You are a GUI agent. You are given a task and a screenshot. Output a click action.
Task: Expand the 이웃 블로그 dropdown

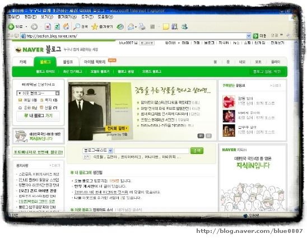[38, 93]
